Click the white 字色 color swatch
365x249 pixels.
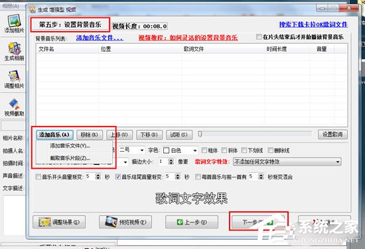pos(166,150)
